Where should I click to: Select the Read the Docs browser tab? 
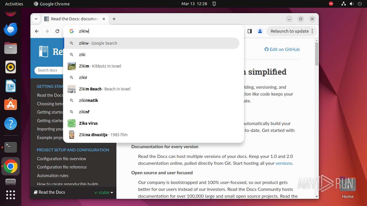(75, 19)
